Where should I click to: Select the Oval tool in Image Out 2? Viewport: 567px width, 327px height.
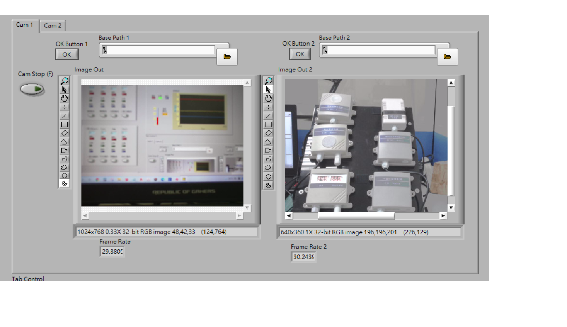tap(268, 176)
